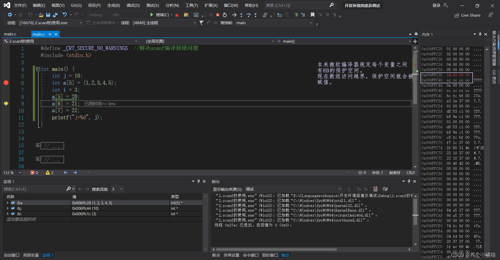Click the Step Into icon
The height and width of the screenshot is (260, 500).
241,15
